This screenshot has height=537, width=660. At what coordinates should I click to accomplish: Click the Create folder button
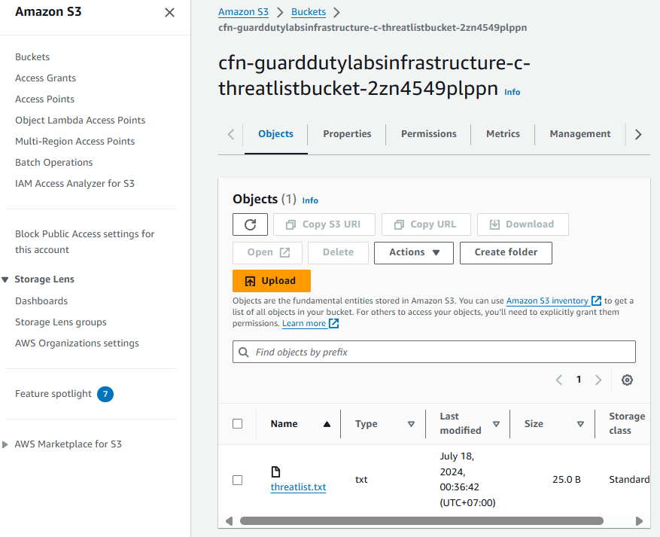(506, 253)
